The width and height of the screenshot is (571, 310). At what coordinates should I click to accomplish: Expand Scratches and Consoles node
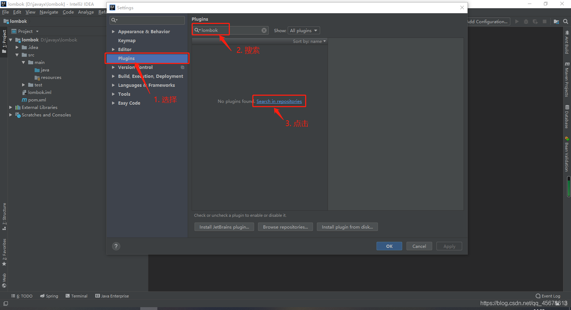point(10,115)
